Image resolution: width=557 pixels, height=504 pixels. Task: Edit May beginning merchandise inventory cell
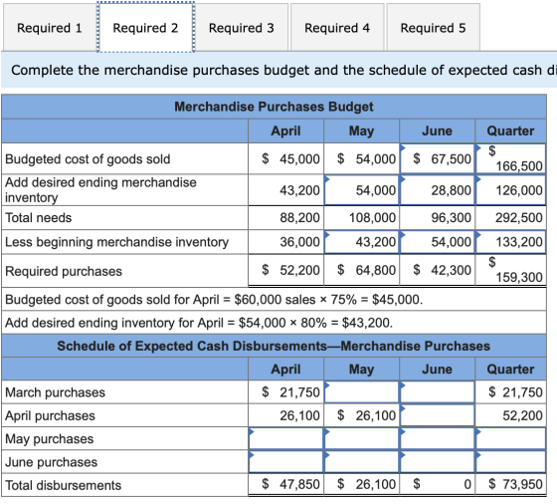point(362,242)
